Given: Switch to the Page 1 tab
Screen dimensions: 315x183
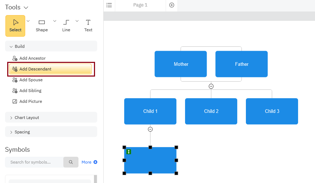Looking at the screenshot, I should 140,5.
